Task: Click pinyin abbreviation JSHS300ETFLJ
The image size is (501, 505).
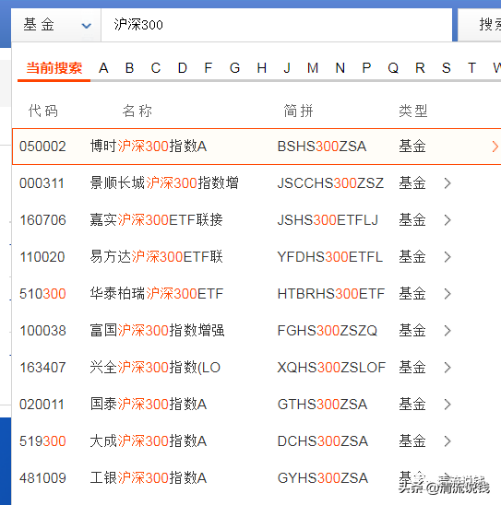Action: (328, 220)
